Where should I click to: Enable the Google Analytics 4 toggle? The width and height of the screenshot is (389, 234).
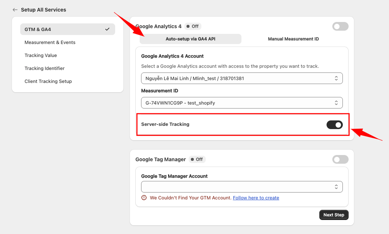point(340,26)
